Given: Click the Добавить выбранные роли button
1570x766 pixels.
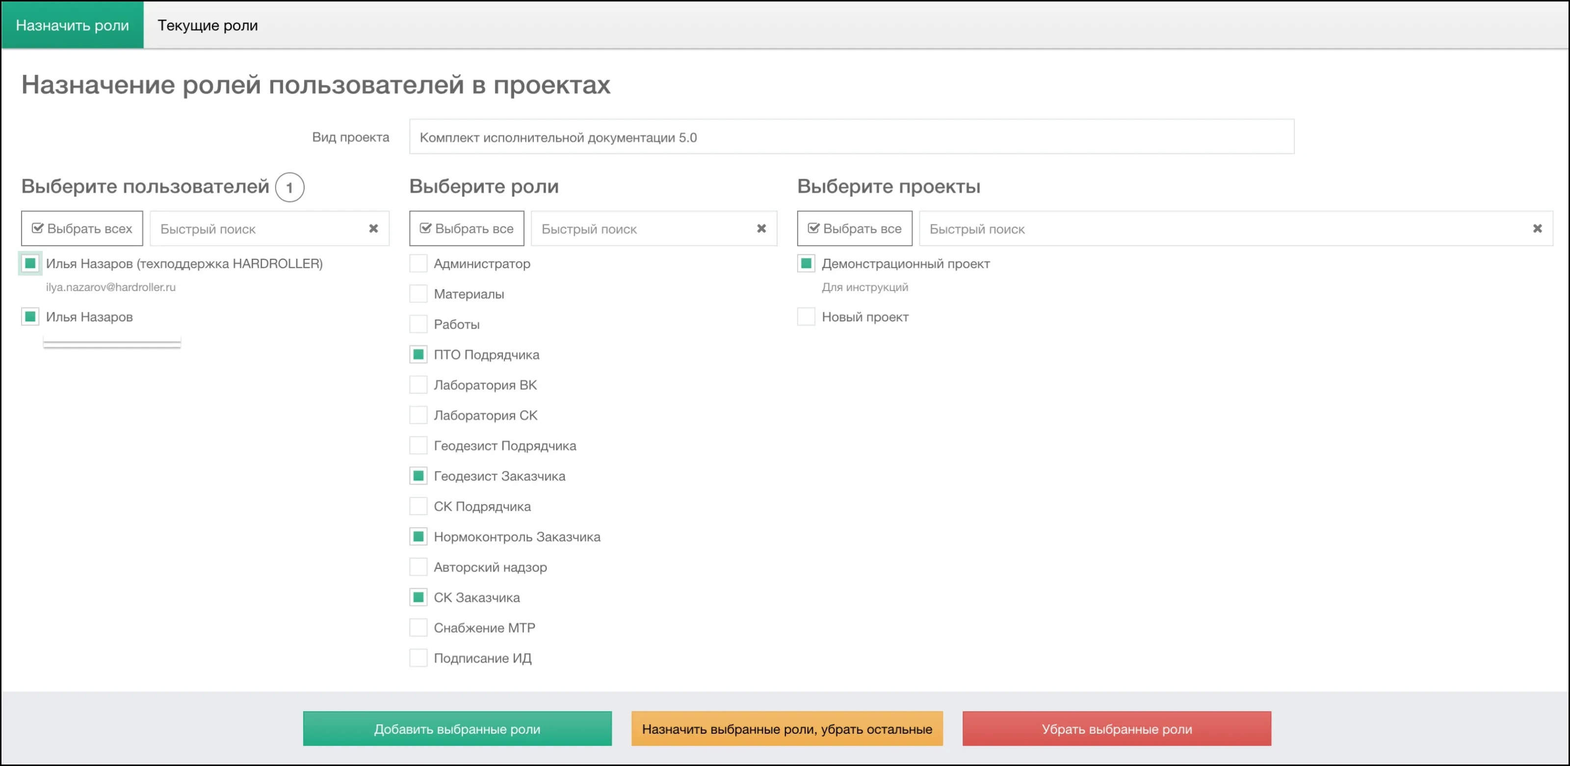Looking at the screenshot, I should click(x=457, y=728).
